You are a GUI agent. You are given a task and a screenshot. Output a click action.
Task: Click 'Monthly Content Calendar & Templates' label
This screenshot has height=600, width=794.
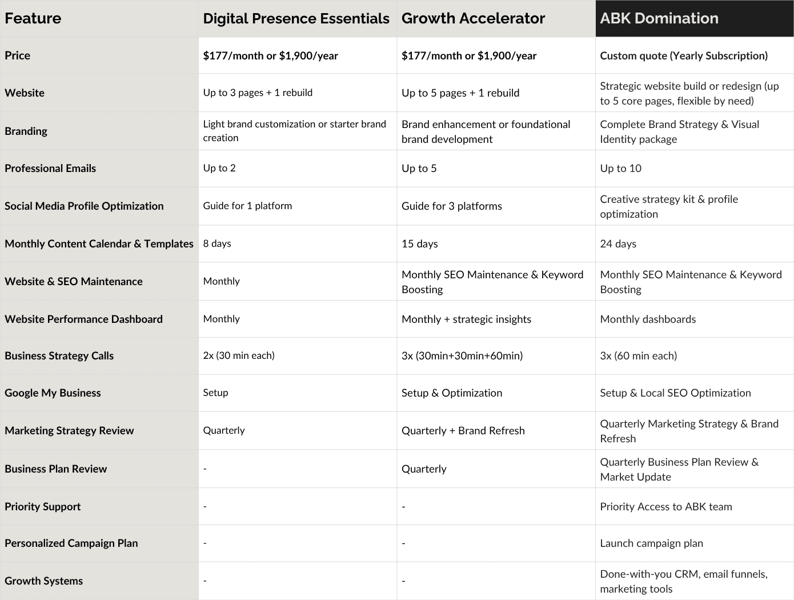coord(99,243)
